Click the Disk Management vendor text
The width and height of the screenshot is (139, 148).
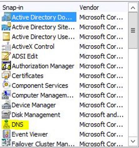[101, 115]
